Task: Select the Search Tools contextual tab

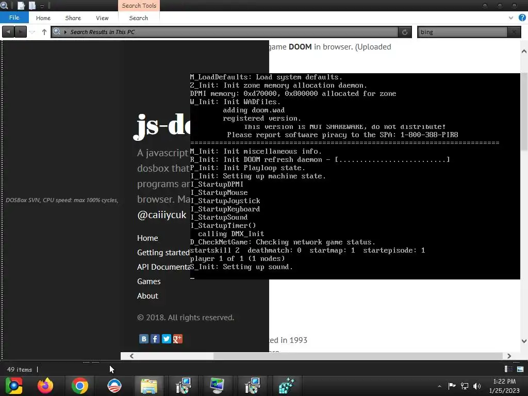Action: [x=139, y=6]
